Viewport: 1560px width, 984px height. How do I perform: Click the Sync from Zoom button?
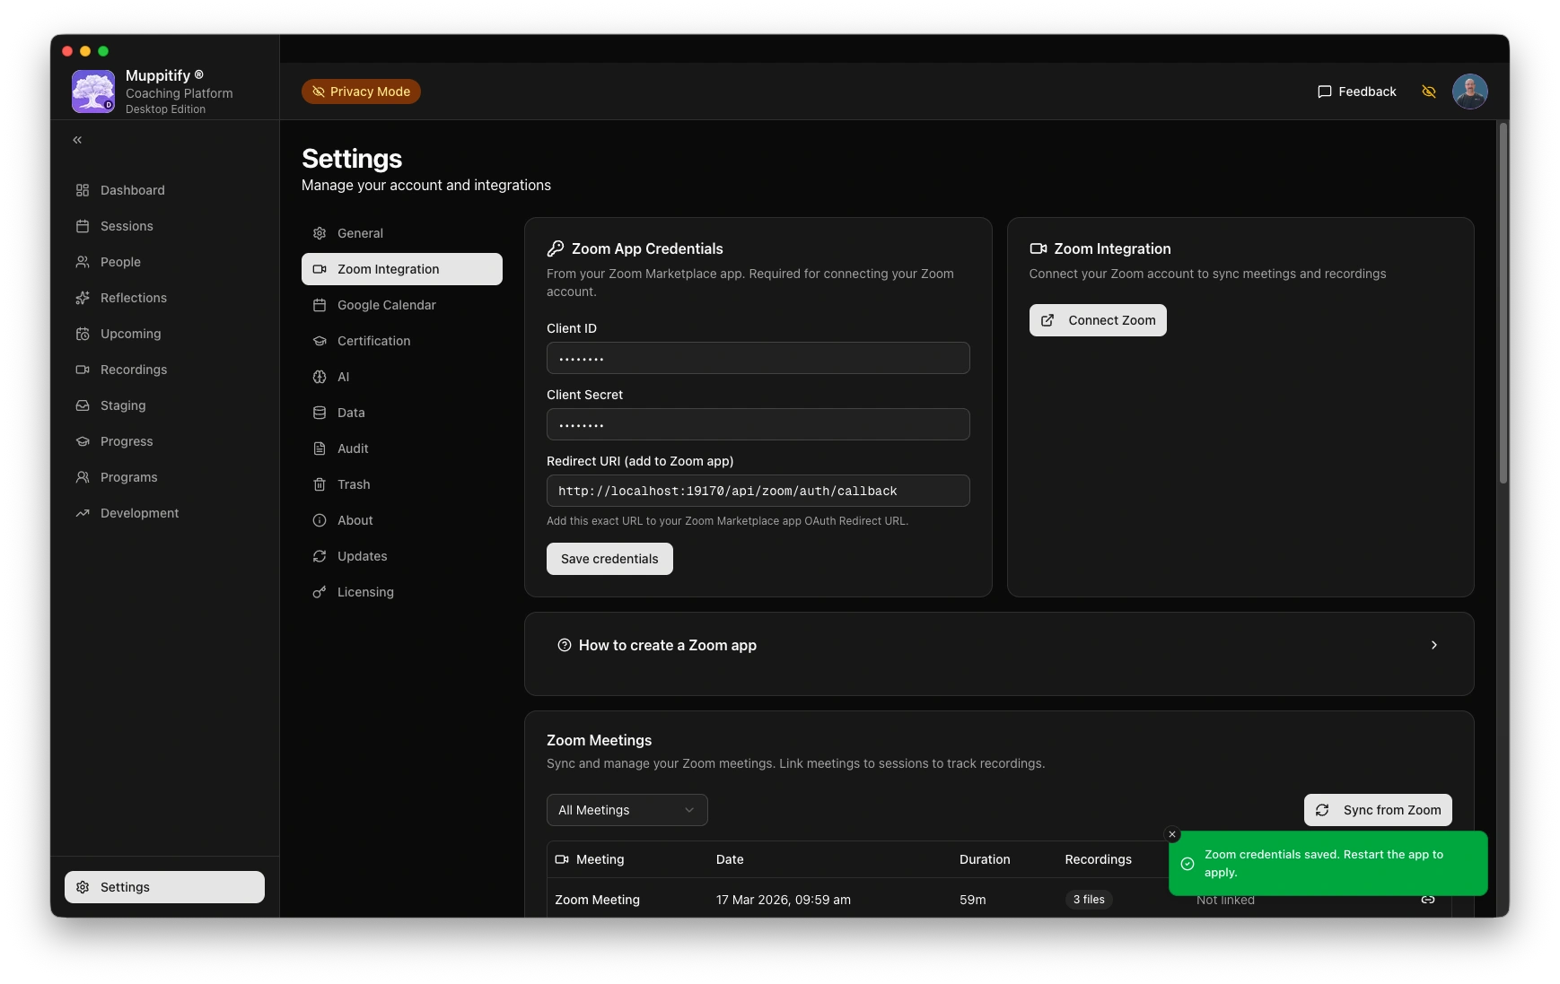coord(1377,810)
